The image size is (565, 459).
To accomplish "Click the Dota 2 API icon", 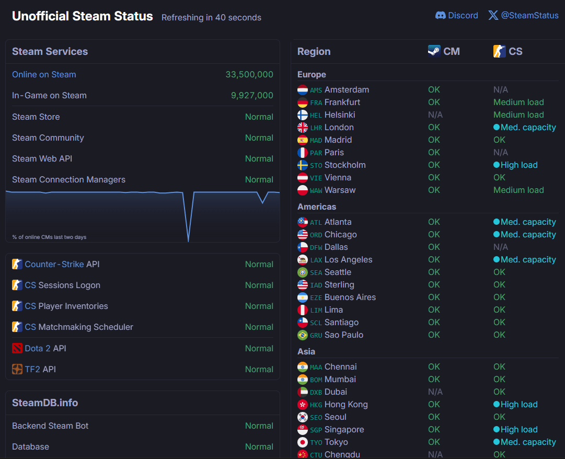I will [17, 348].
